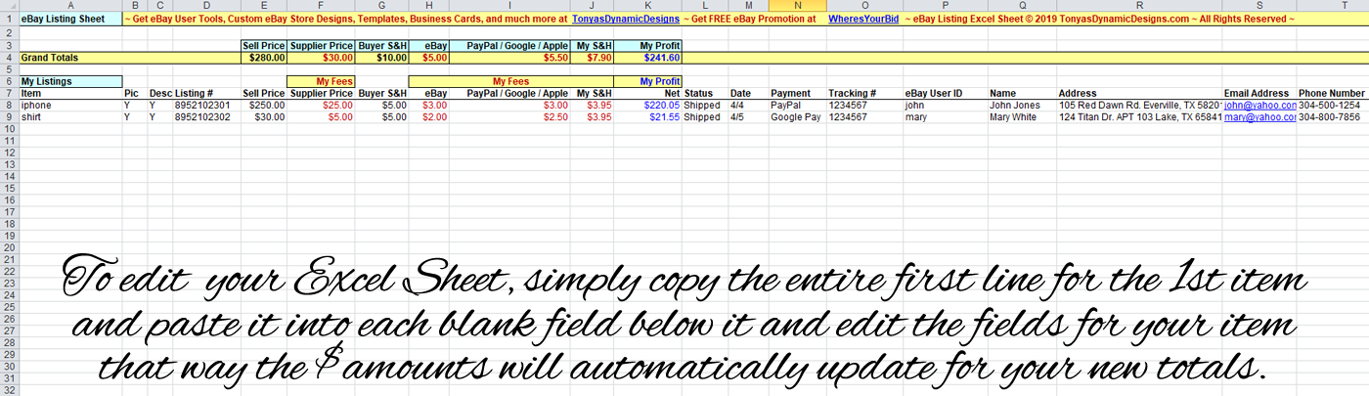The width and height of the screenshot is (1369, 396).
Task: Select the 'iphone' item cell
Action: click(x=70, y=105)
